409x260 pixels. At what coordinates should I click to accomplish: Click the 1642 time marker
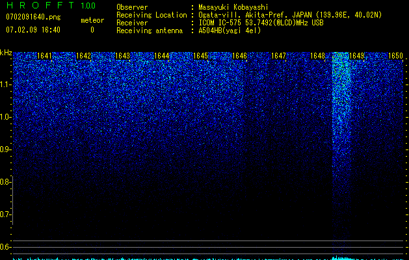(83, 56)
